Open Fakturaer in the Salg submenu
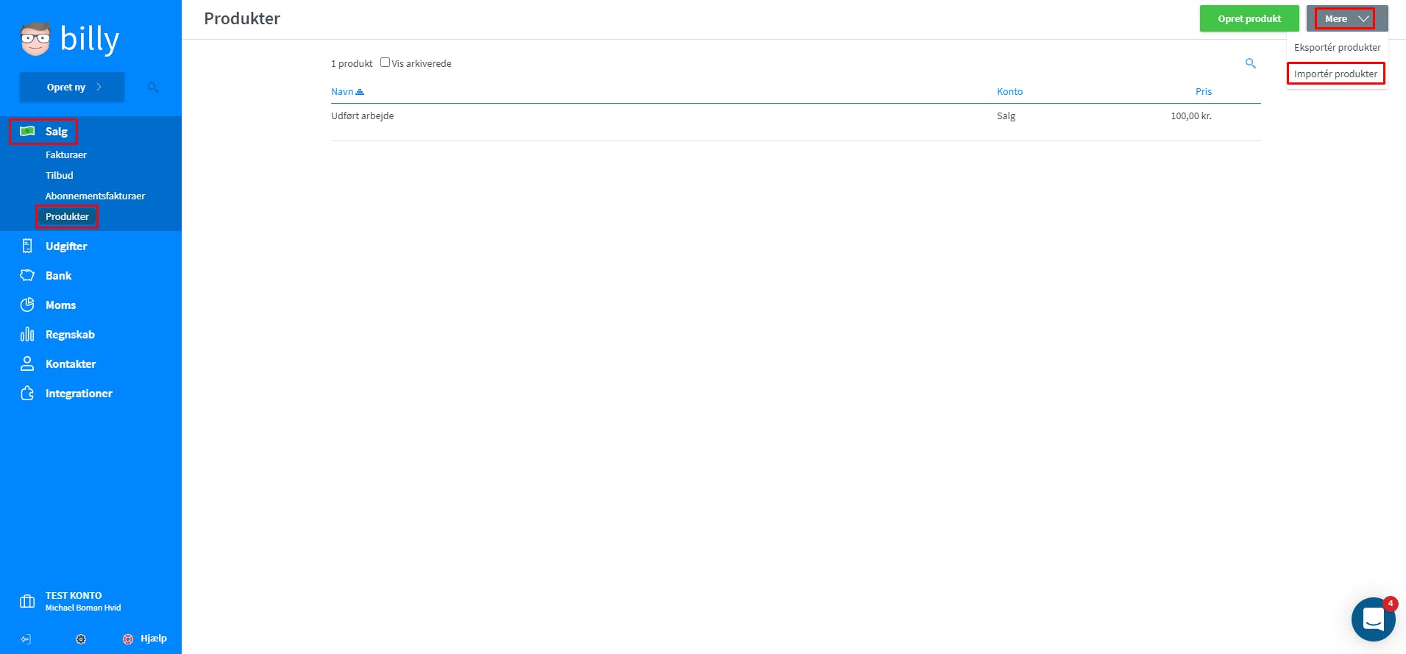This screenshot has width=1406, height=654. (x=66, y=154)
